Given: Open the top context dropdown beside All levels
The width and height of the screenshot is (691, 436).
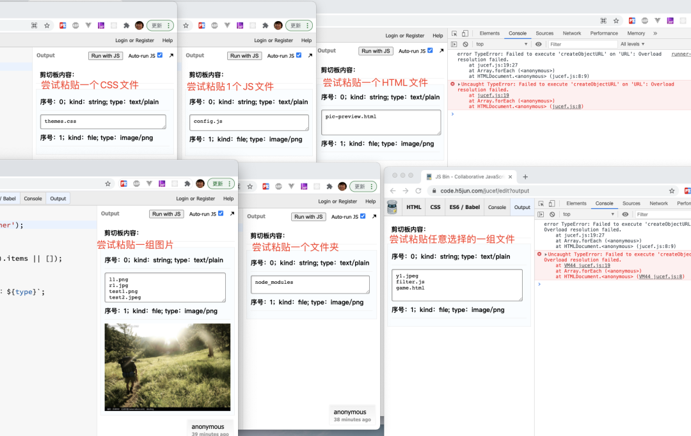Looking at the screenshot, I should [x=502, y=44].
